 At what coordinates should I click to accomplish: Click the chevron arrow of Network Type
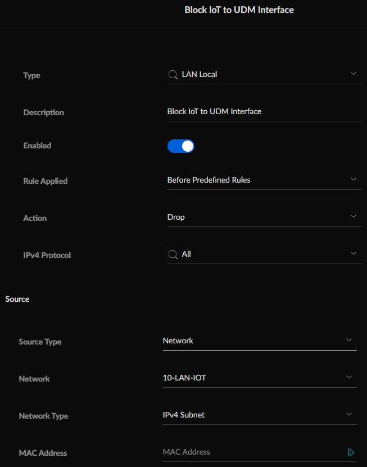(x=349, y=414)
